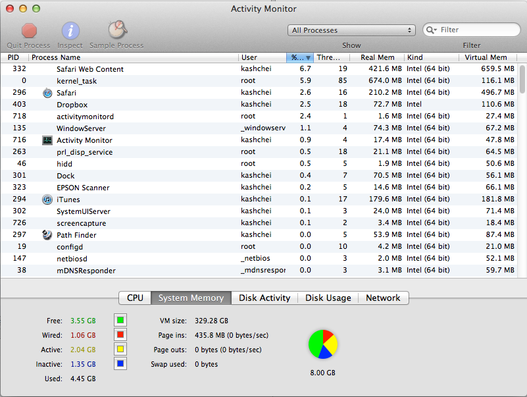This screenshot has width=527, height=397.
Task: Click the Sample Process icon
Action: (x=117, y=30)
